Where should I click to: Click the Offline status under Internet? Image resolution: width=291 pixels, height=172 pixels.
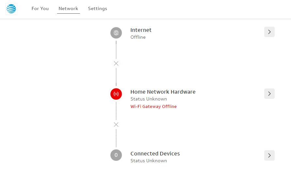[138, 37]
